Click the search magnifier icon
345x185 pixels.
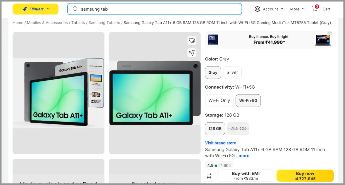[x=75, y=9]
